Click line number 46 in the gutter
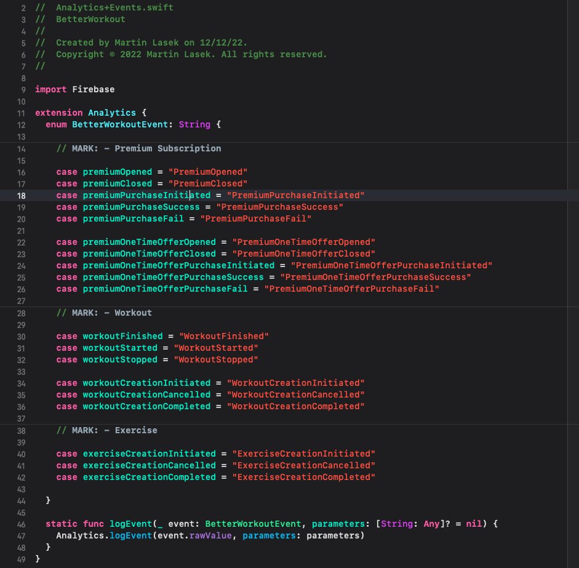 [x=21, y=524]
